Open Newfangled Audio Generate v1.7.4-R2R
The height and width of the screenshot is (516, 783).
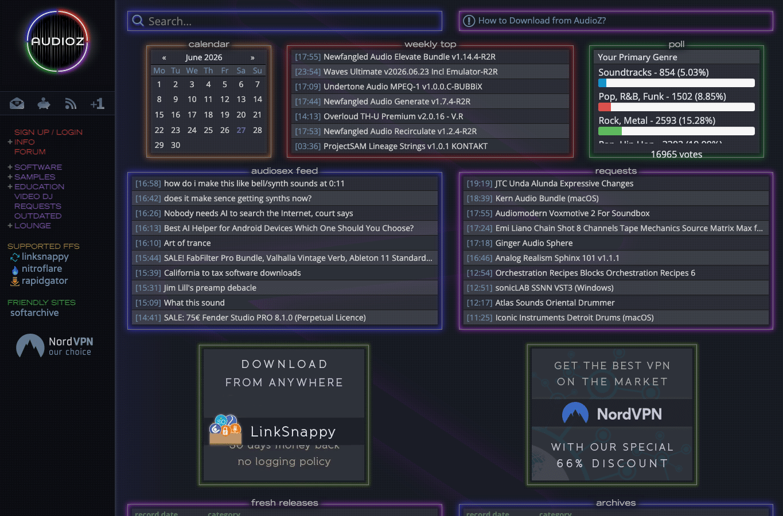[397, 101]
